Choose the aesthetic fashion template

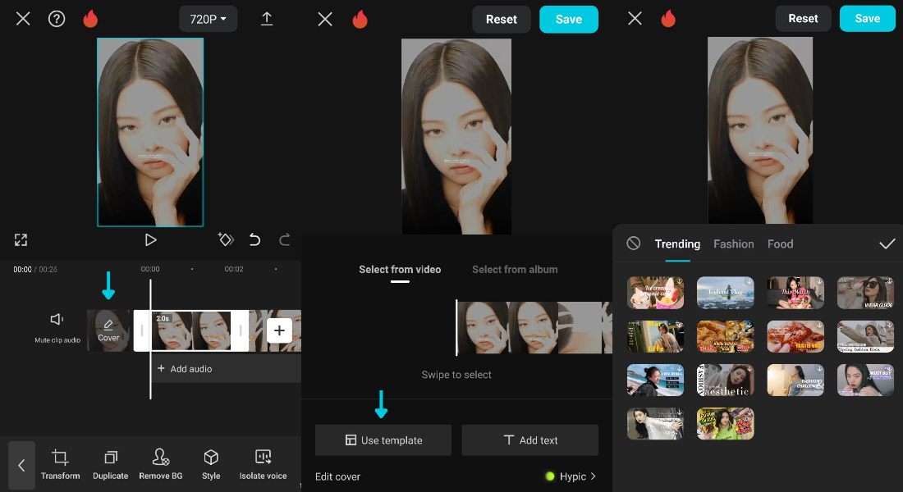pyautogui.click(x=725, y=380)
